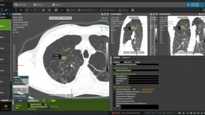
Task: Click the red target at nodule center
Action: (x=72, y=66)
